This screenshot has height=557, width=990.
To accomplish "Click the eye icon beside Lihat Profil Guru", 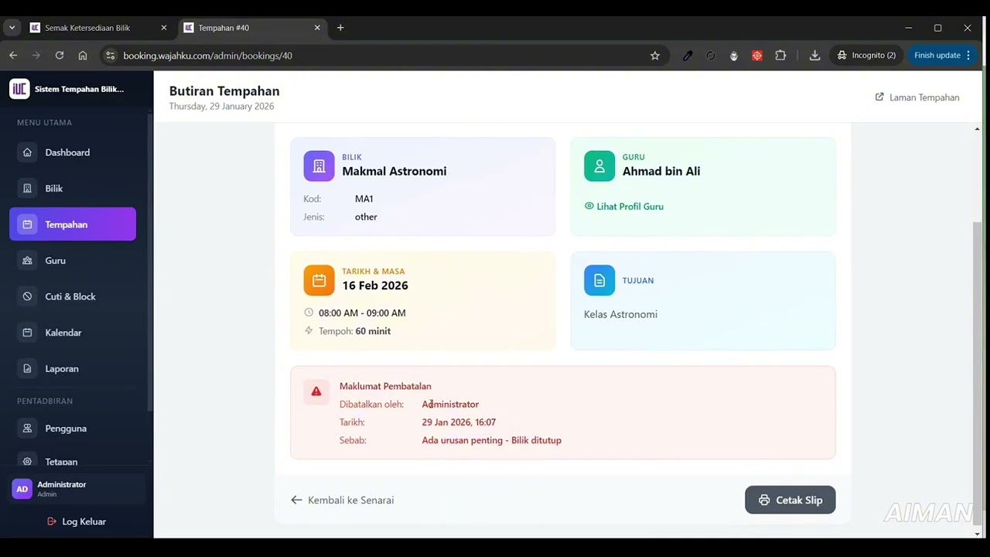I will (589, 207).
